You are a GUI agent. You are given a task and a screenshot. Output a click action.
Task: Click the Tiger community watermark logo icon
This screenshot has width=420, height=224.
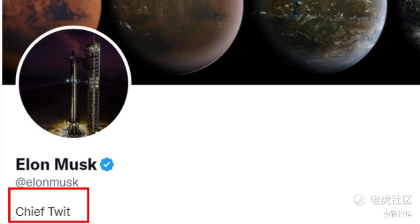(359, 200)
